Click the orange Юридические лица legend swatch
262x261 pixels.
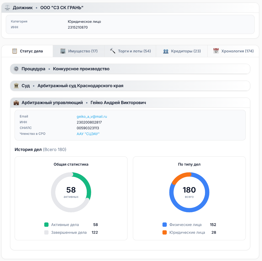point(165,232)
